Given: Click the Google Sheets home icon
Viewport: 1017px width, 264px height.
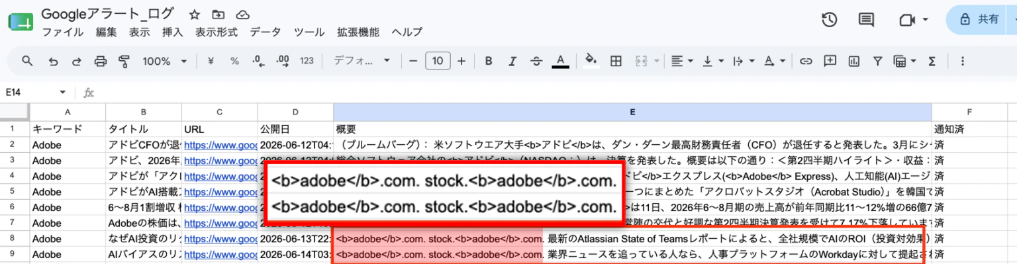Looking at the screenshot, I should pyautogui.click(x=20, y=22).
